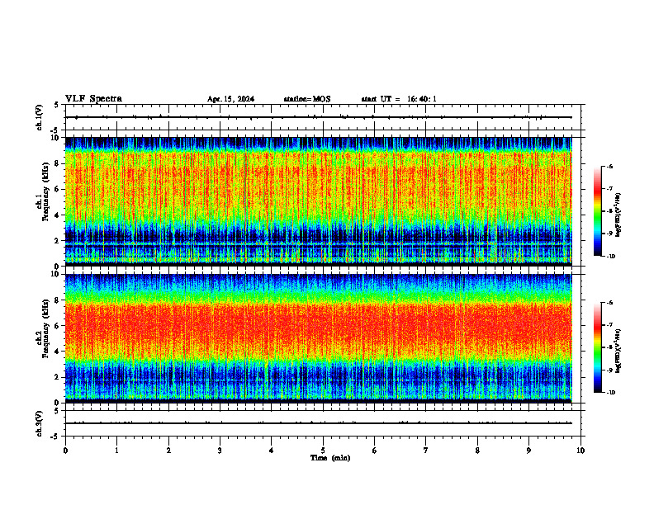Click the ch.2 frequency tick label '2'
654x505 pixels.
pos(58,377)
